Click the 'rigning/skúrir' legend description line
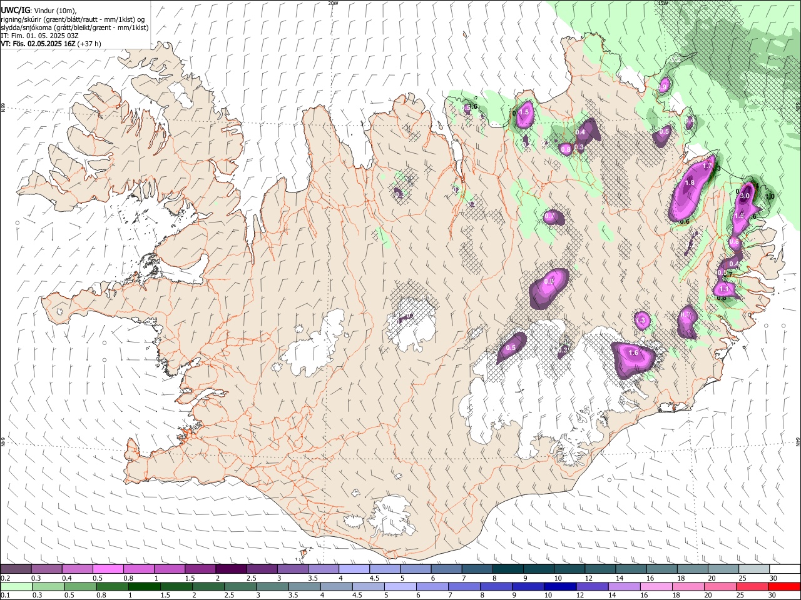 [73, 19]
